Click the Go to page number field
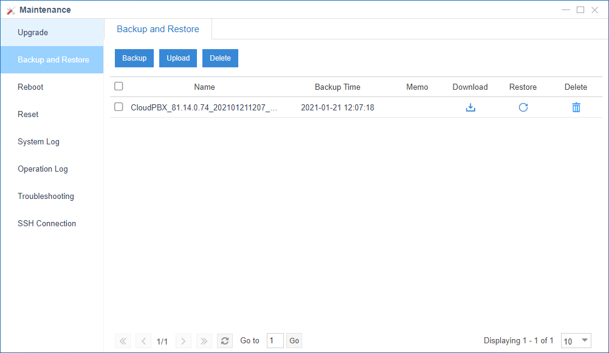The height and width of the screenshot is (353, 609). coord(275,341)
